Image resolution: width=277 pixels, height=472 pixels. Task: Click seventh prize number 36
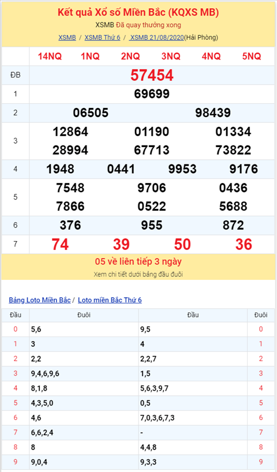[x=244, y=245]
